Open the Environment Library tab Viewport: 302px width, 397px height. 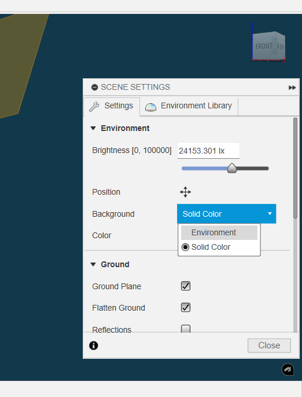[189, 106]
